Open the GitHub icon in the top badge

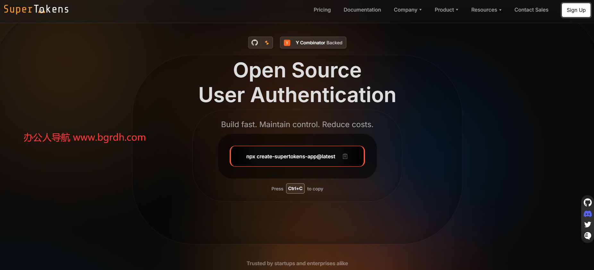255,43
